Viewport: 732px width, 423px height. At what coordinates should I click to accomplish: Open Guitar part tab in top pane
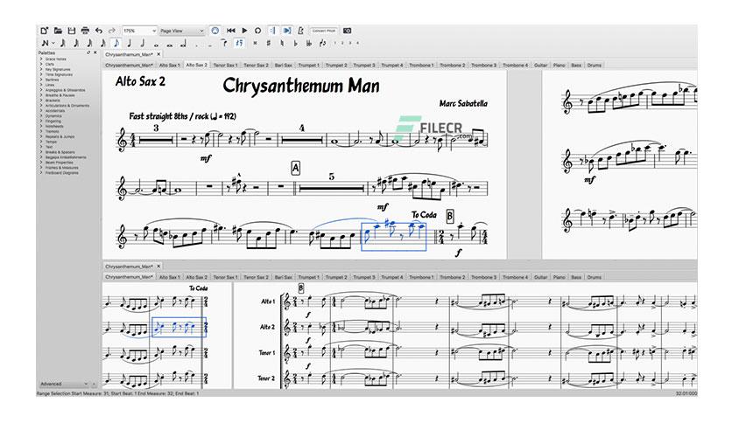click(x=540, y=66)
